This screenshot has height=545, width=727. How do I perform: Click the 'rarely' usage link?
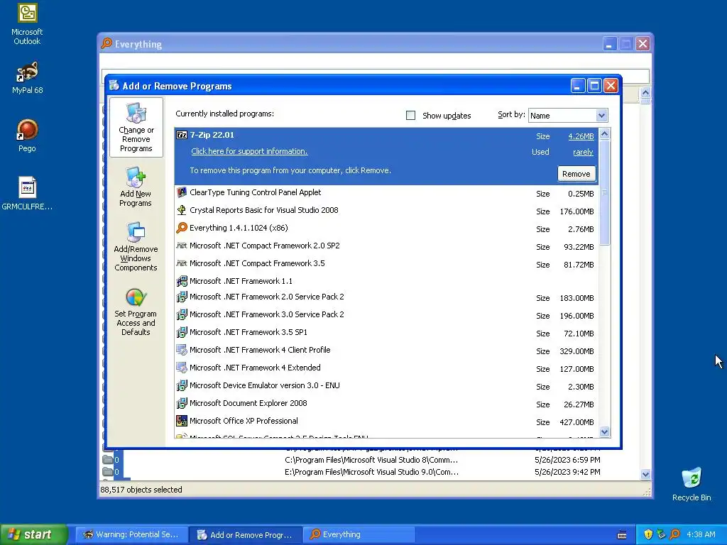[583, 152]
